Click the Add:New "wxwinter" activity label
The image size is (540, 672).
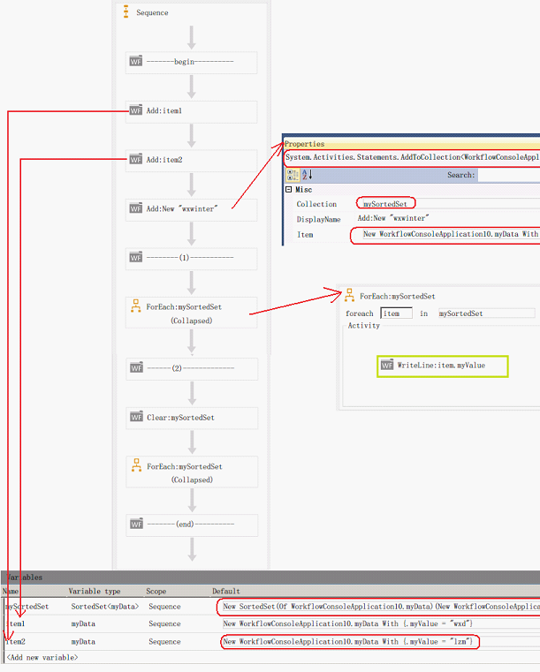point(182,208)
